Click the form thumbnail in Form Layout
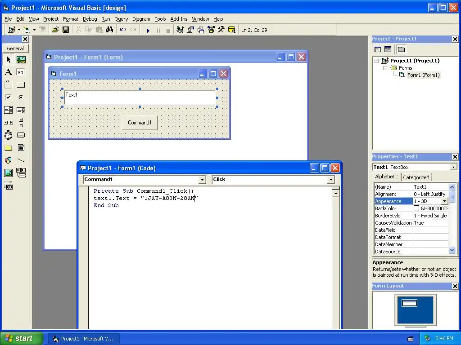461x345 pixels. tap(409, 303)
